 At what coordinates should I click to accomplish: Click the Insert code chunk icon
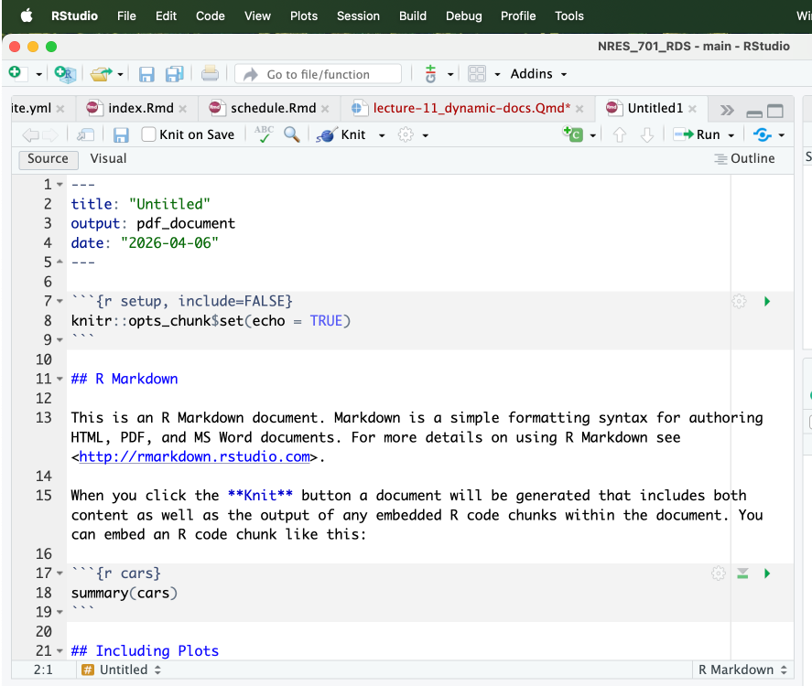point(573,134)
